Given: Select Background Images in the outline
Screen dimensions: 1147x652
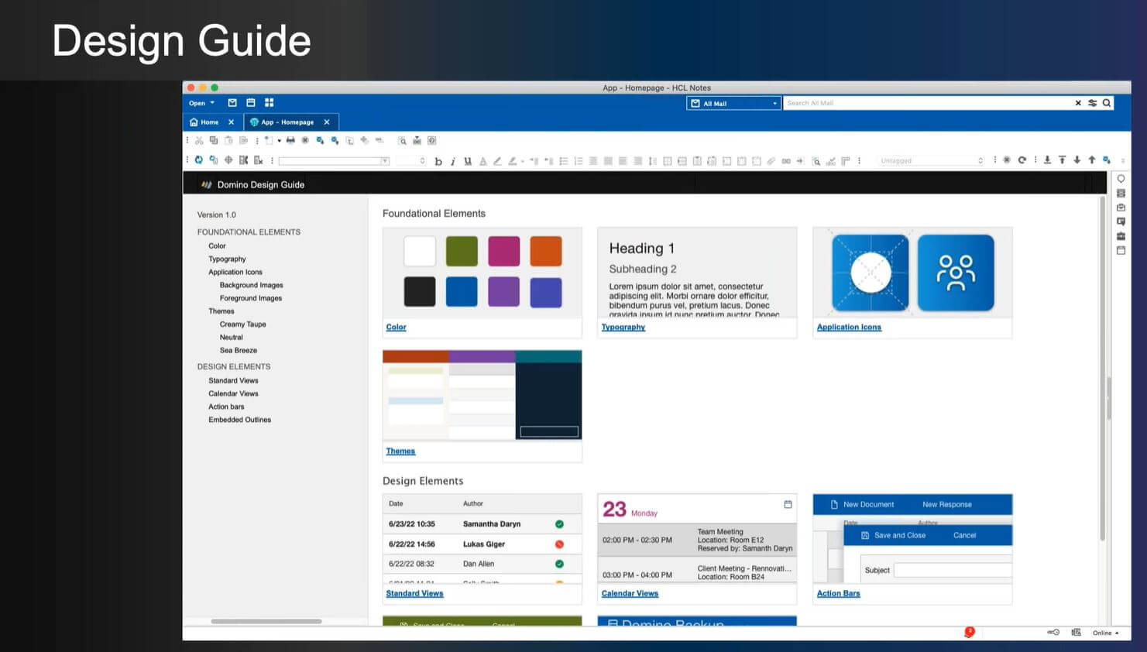Looking at the screenshot, I should 251,285.
